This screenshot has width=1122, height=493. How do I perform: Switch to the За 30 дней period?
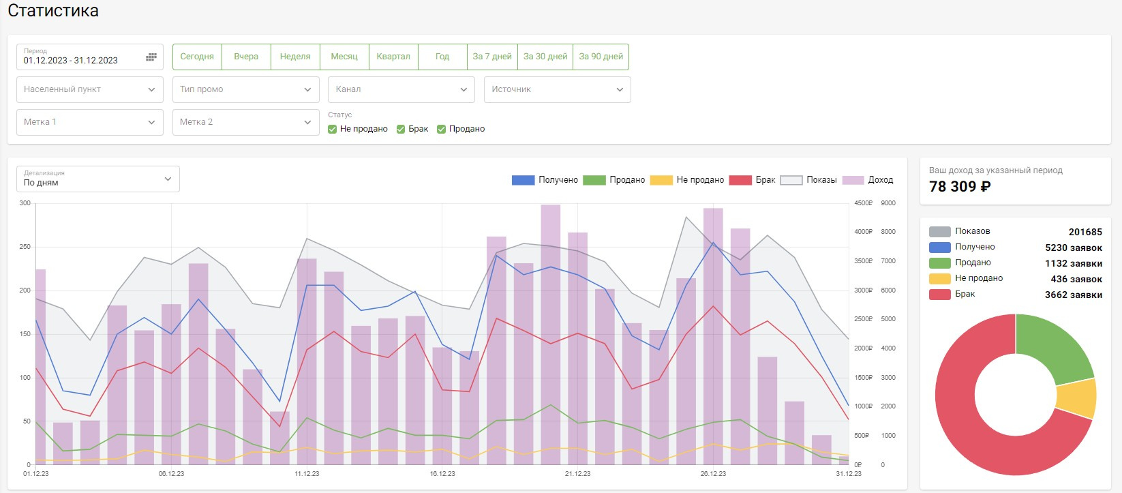click(545, 57)
